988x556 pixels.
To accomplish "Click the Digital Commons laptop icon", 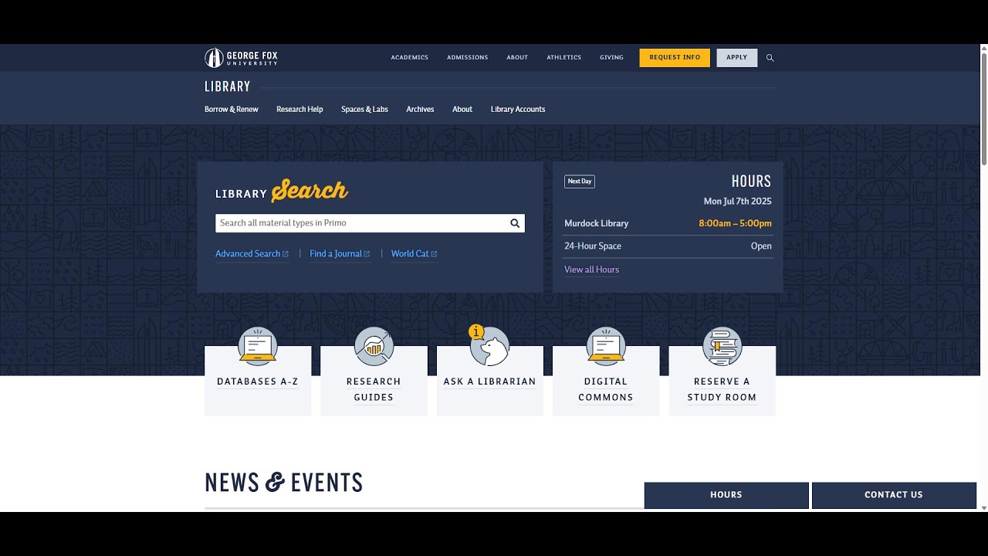I will pos(606,346).
